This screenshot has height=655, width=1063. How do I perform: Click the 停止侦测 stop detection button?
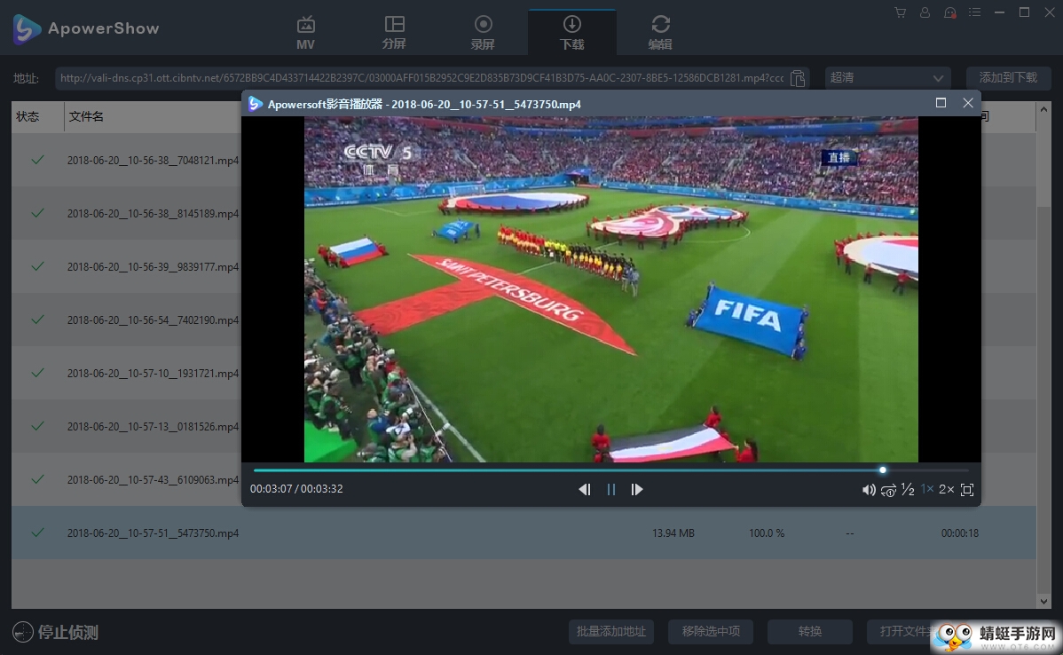click(56, 632)
